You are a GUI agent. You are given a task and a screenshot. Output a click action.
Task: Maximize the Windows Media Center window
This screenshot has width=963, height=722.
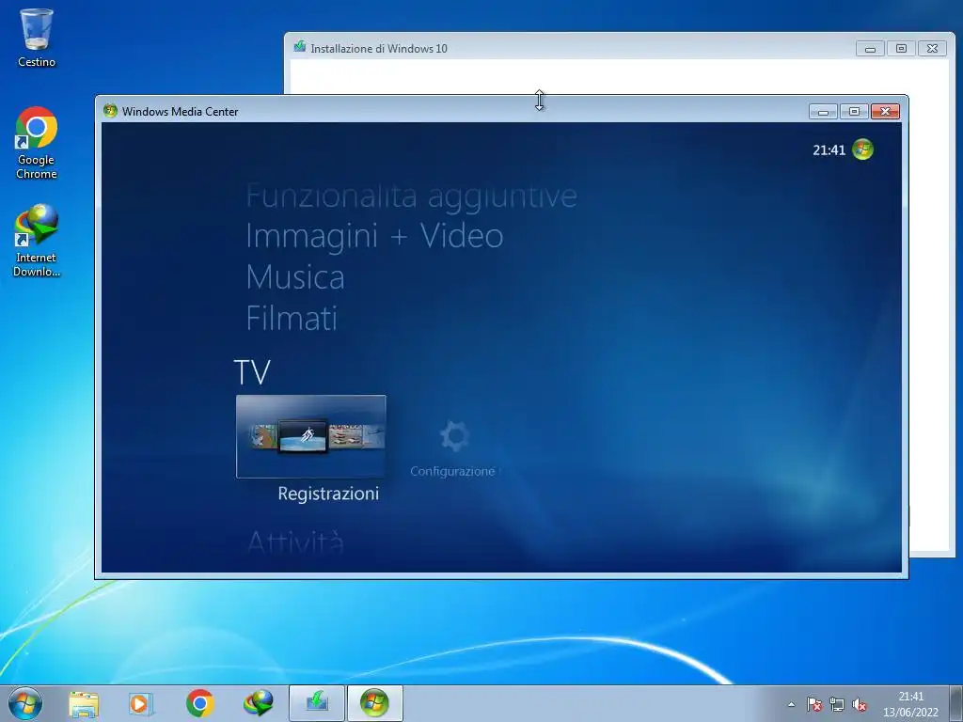click(x=854, y=111)
